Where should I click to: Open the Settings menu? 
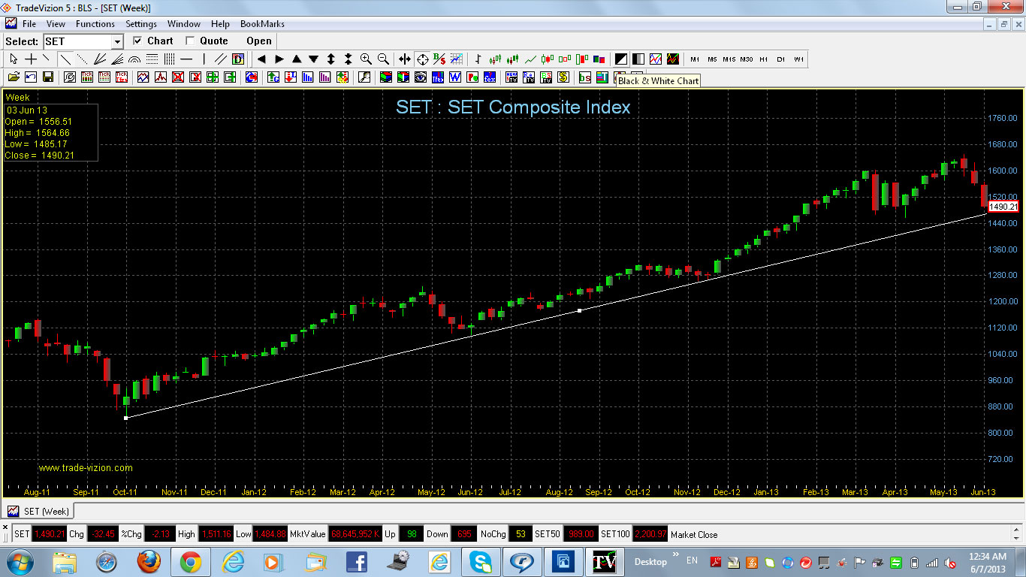tap(141, 24)
